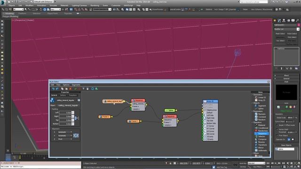
Task: Select the ceiling_mineral_regular segment node
Action: [113, 101]
